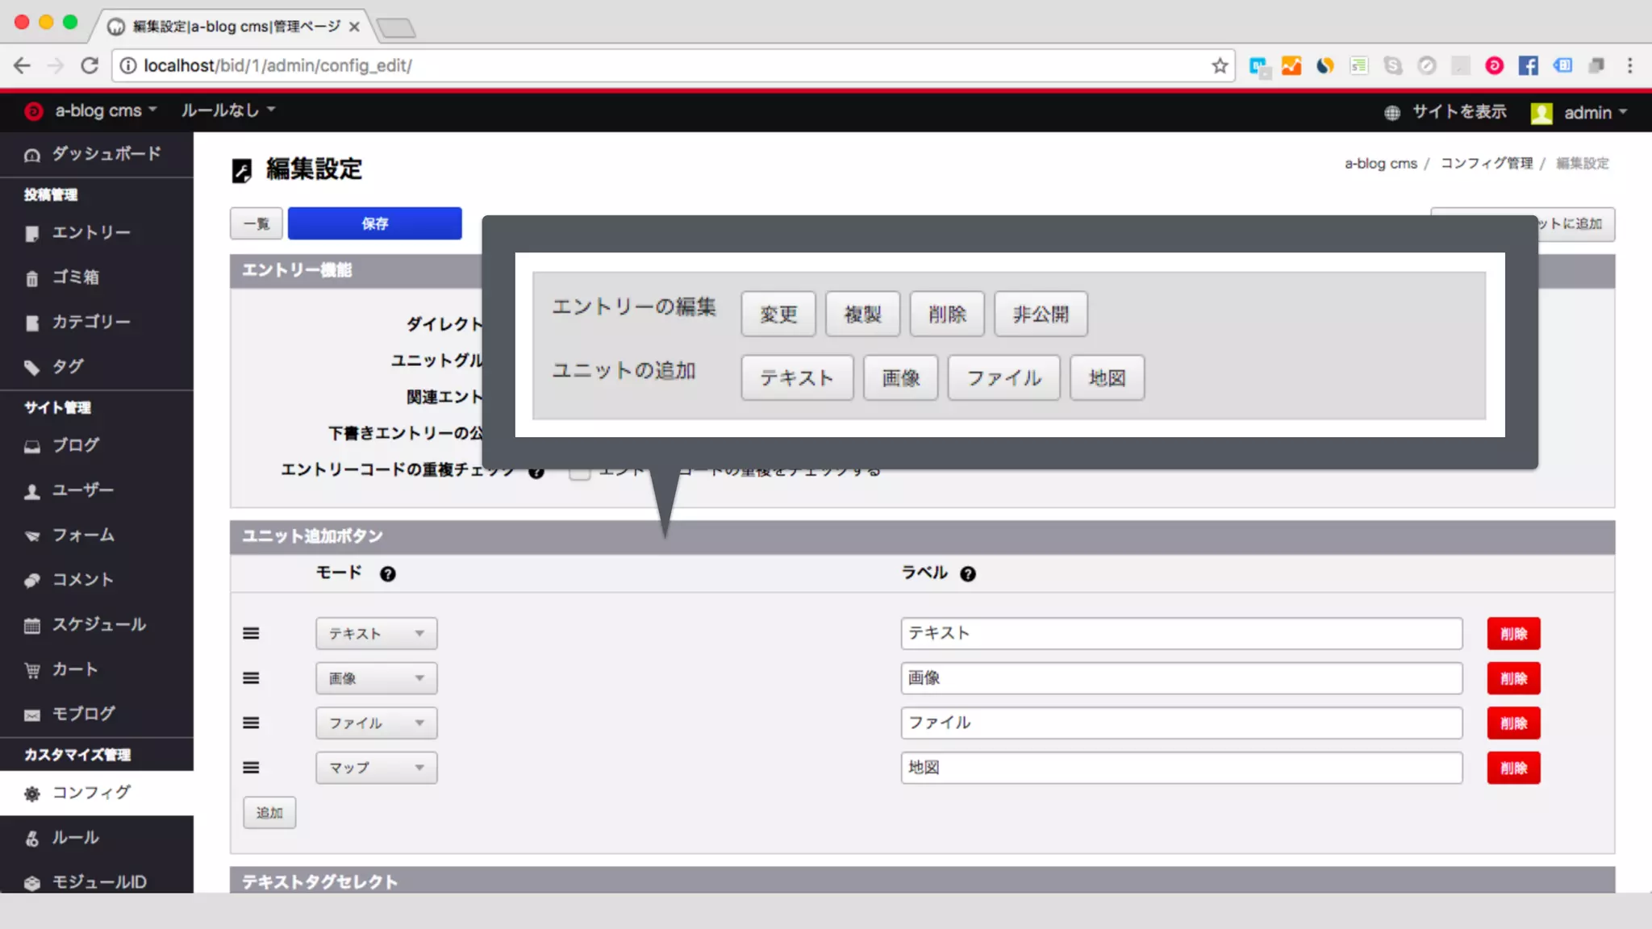The image size is (1652, 929).
Task: Bookmark page with the star icon
Action: [1220, 66]
